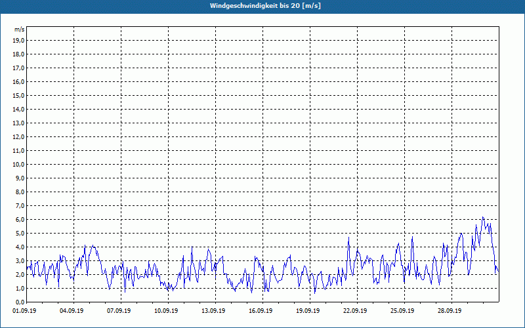Image resolution: width=525 pixels, height=328 pixels.
Task: Select the 5,0 y-axis value
Action: tap(20, 234)
